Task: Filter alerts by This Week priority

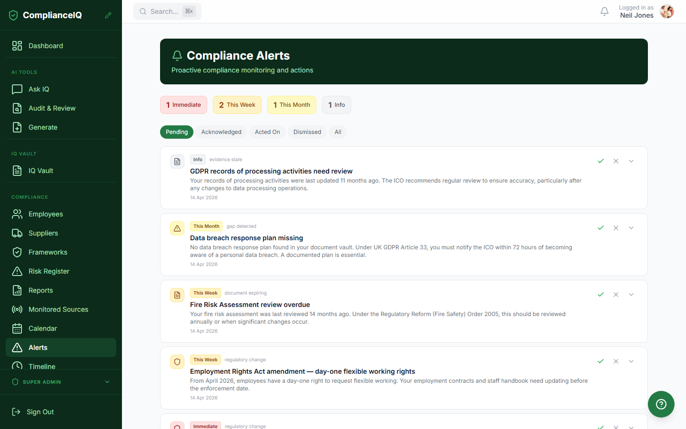Action: pyautogui.click(x=237, y=105)
